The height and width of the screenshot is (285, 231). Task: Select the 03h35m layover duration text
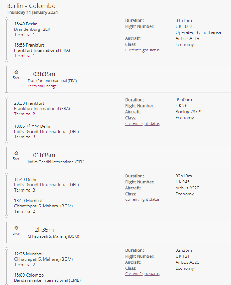pos(44,74)
